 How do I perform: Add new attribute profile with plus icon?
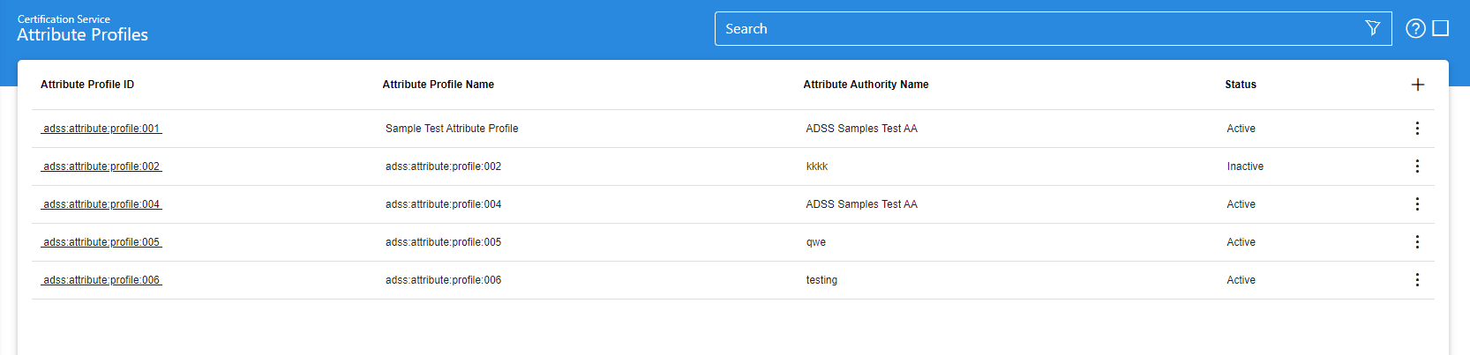(x=1417, y=85)
